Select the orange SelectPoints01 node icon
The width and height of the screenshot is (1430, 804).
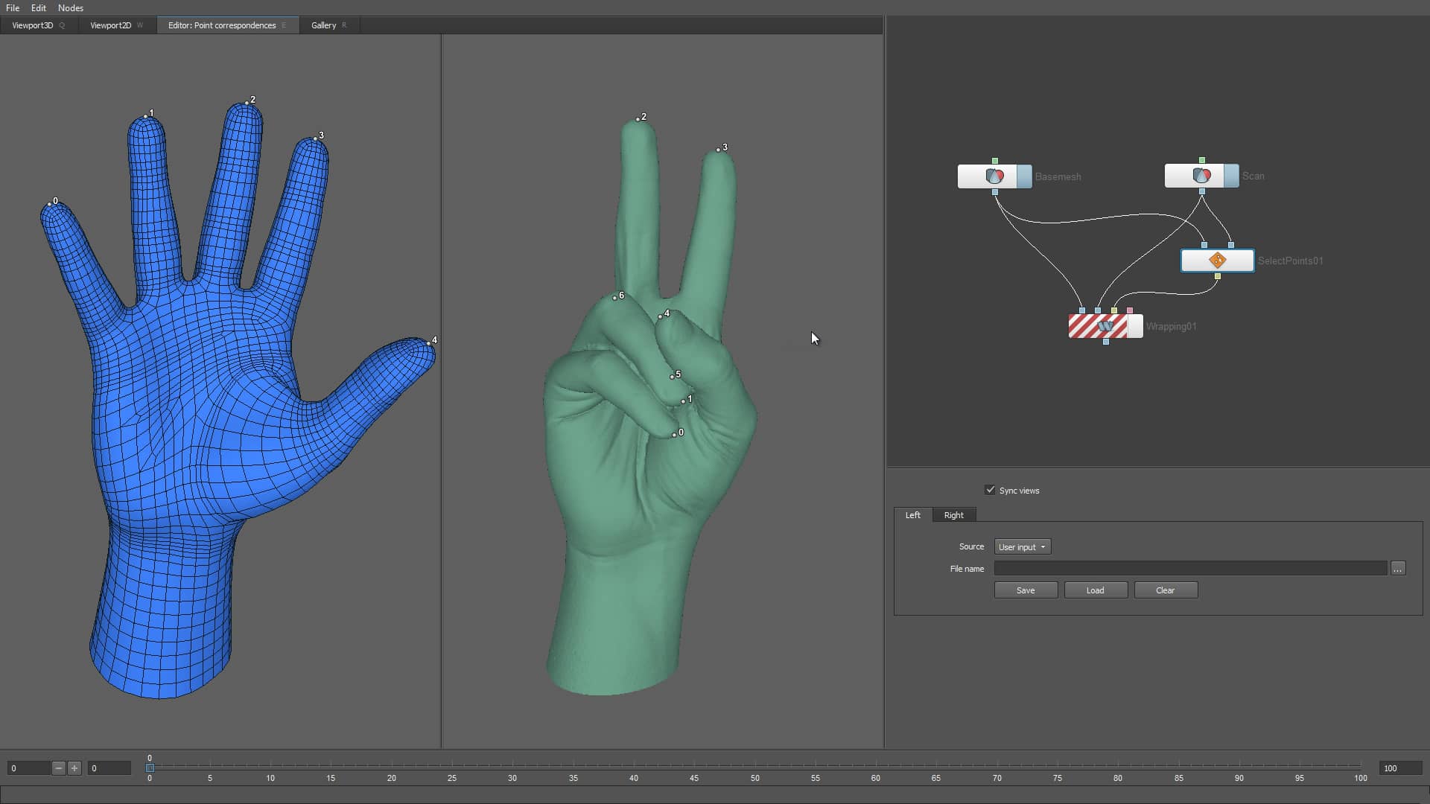1217,260
